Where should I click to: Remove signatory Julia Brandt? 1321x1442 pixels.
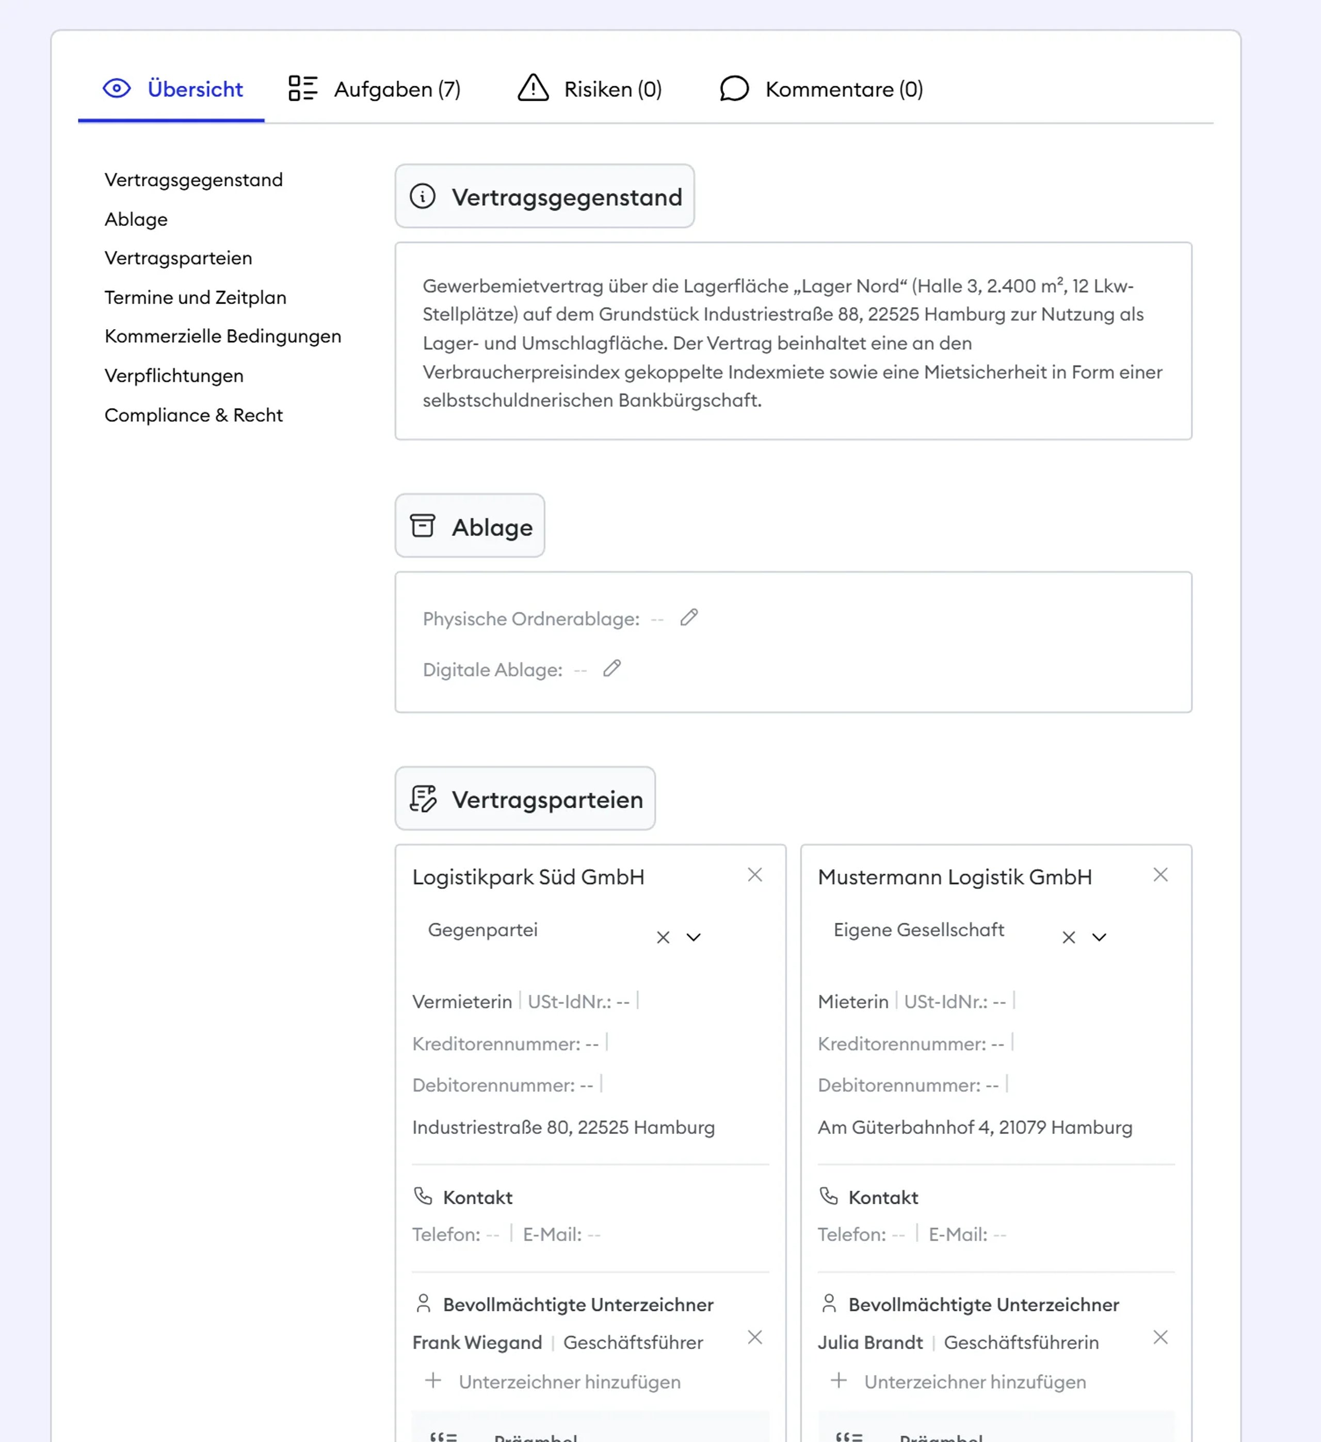1160,1337
